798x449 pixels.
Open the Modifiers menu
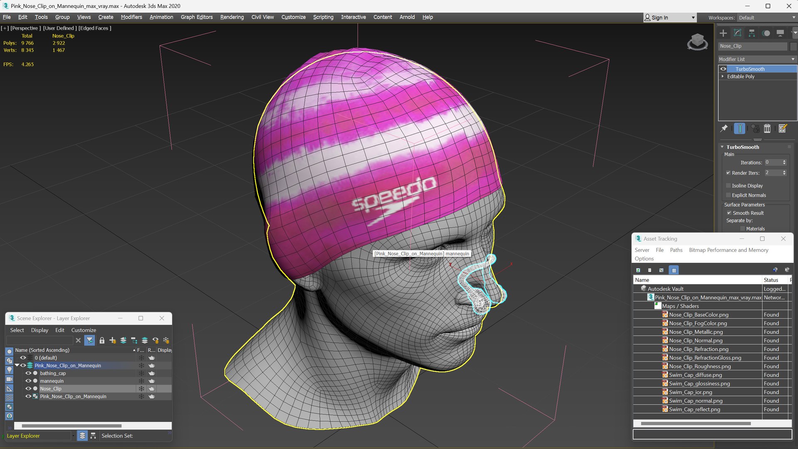click(x=131, y=17)
